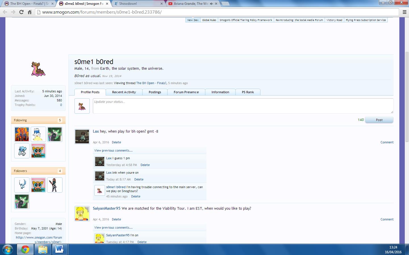Click the Post status button
This screenshot has width=409, height=255.
click(x=379, y=120)
